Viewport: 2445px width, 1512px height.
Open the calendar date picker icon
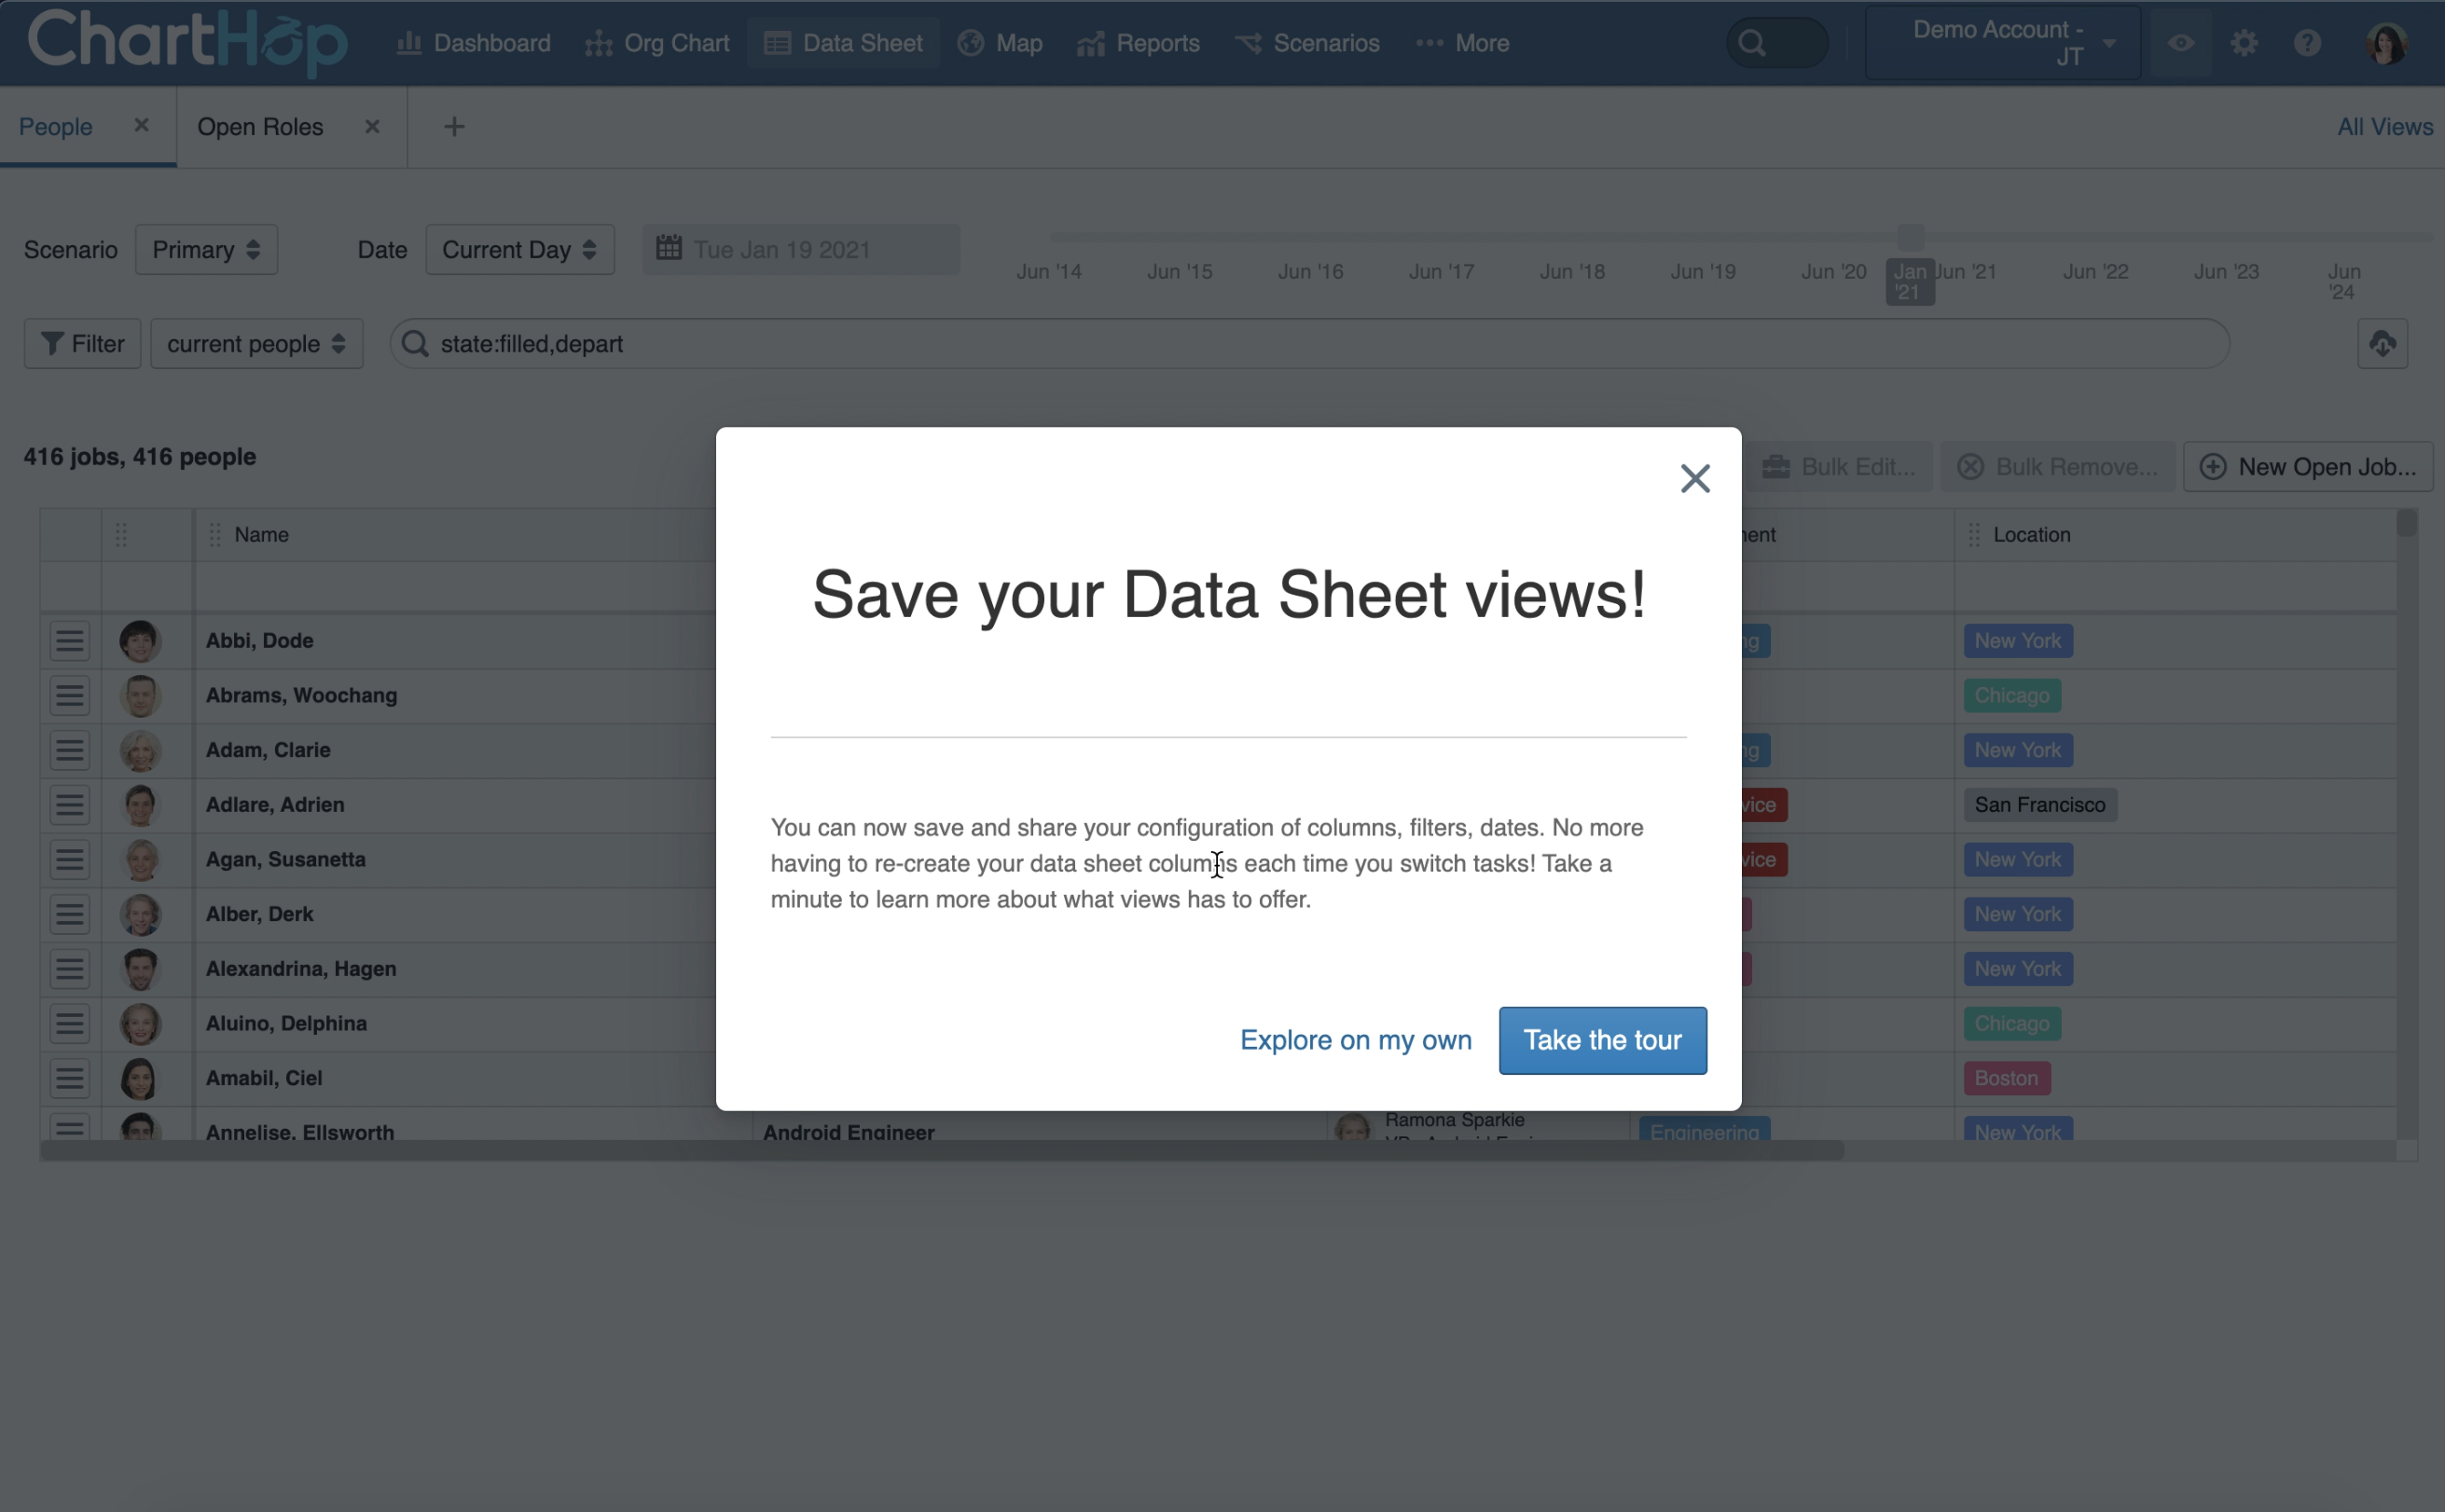tap(669, 248)
